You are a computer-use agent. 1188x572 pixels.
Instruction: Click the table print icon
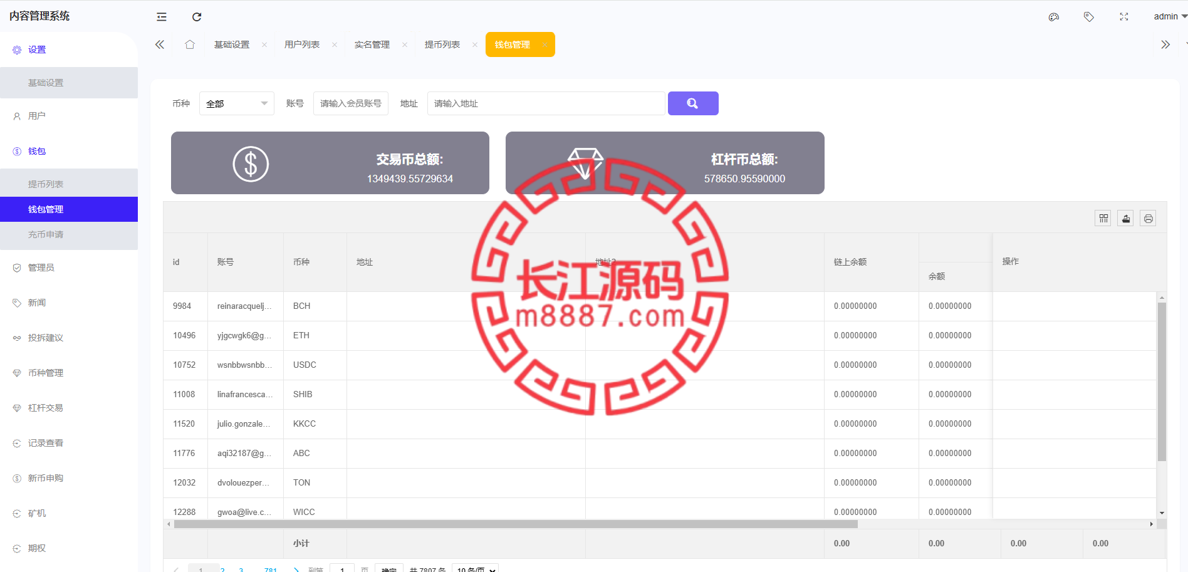tap(1148, 218)
